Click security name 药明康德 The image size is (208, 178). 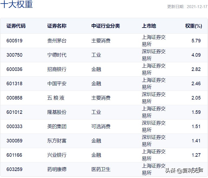coord(57,169)
